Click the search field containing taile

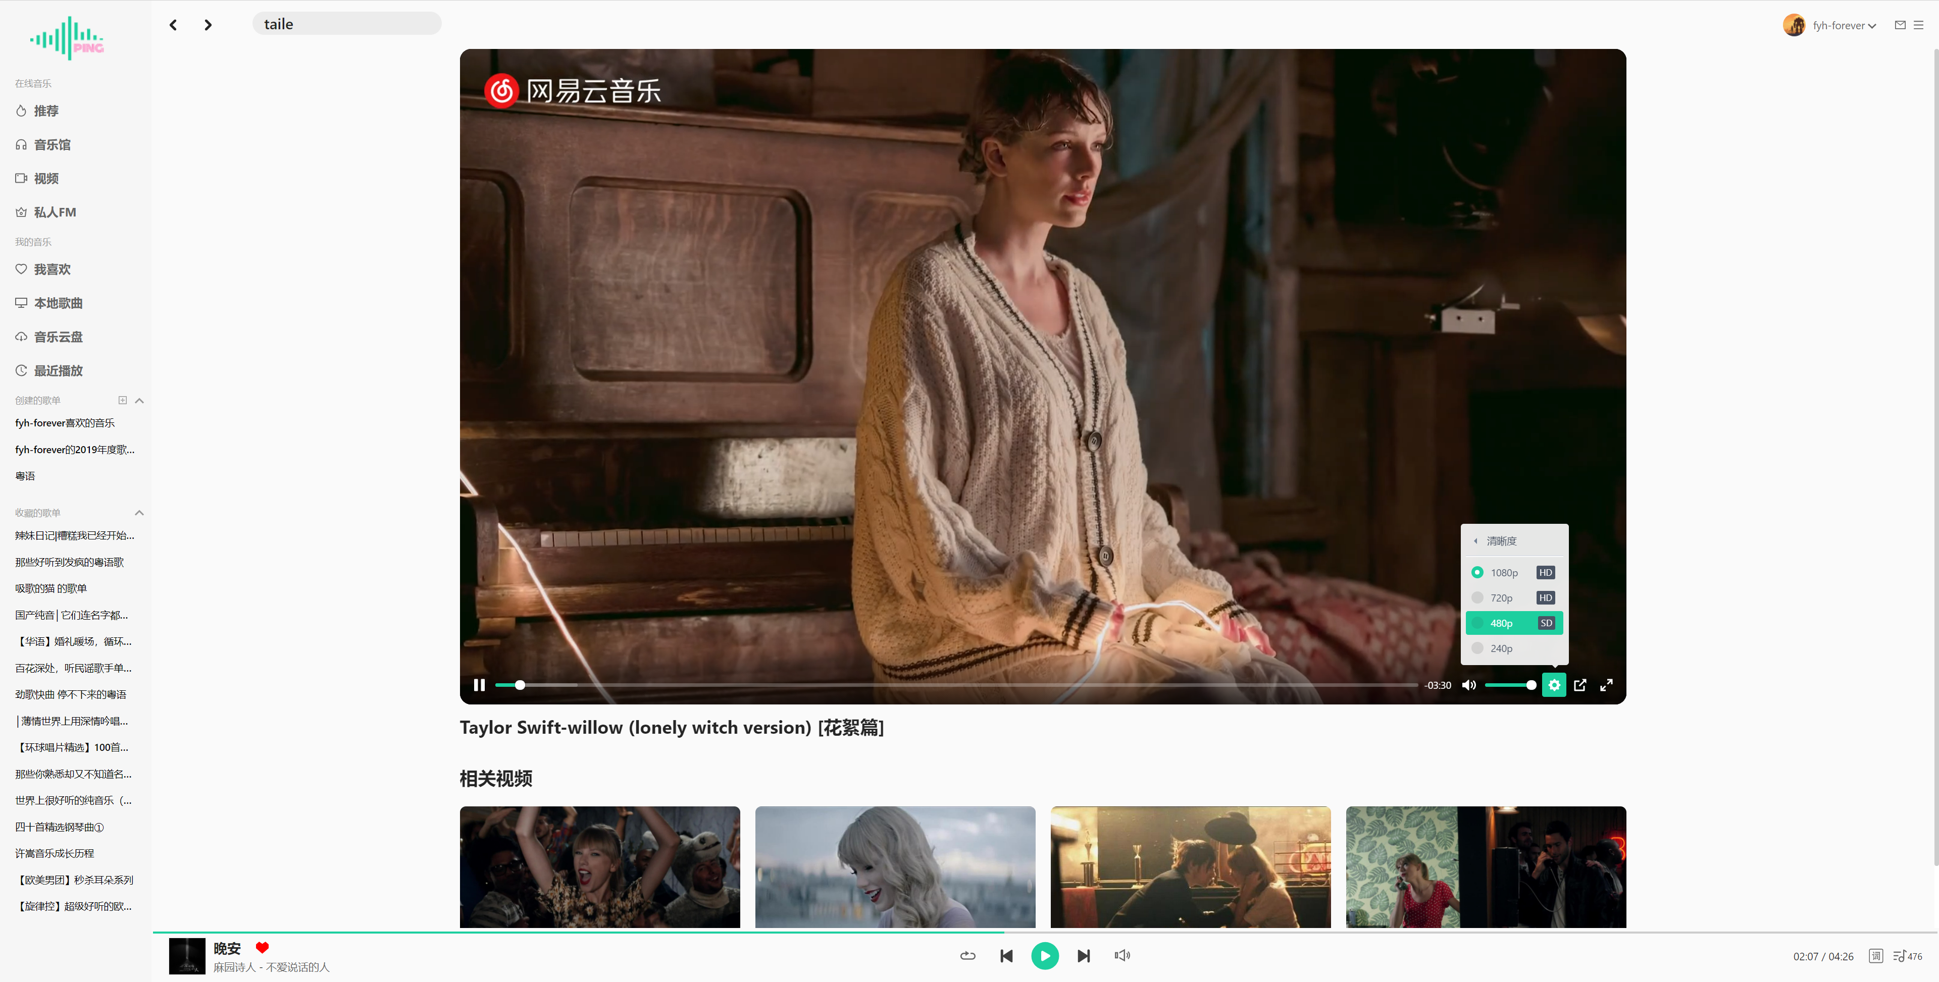click(x=346, y=24)
